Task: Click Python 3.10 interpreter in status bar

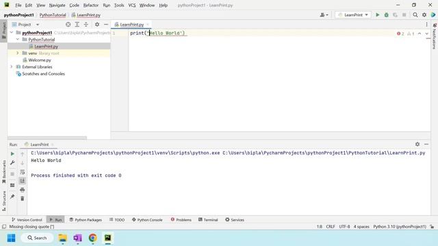Action: [x=400, y=226]
